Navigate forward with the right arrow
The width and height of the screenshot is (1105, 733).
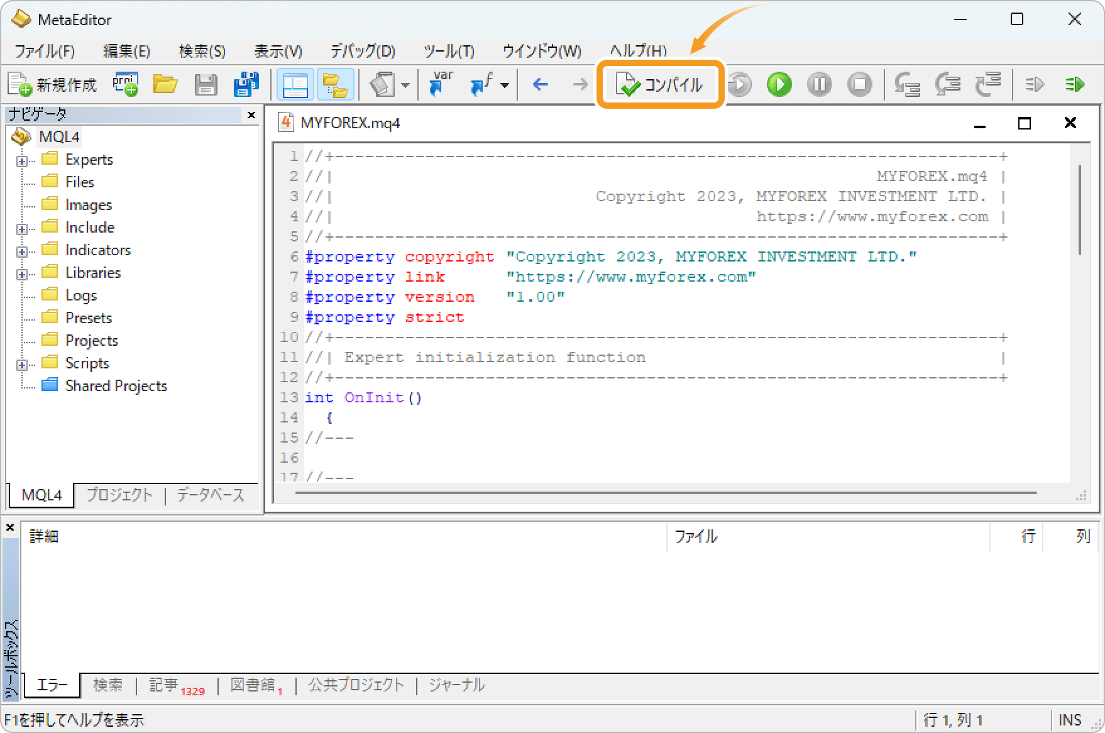[x=580, y=84]
